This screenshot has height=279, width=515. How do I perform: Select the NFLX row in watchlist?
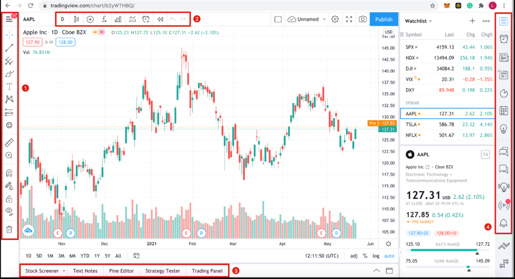(447, 135)
